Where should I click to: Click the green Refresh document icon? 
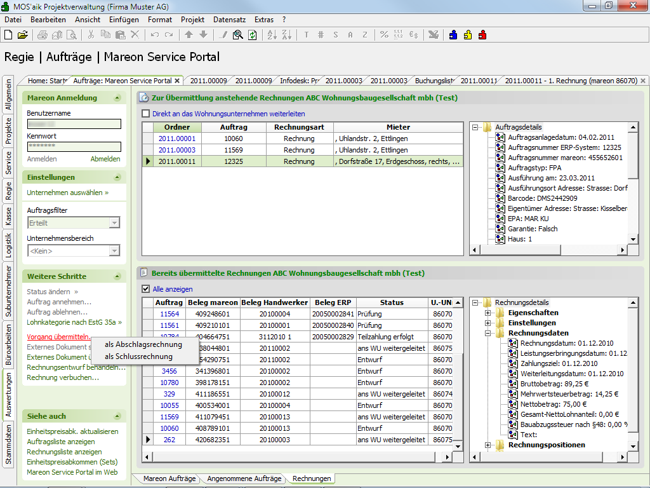252,35
